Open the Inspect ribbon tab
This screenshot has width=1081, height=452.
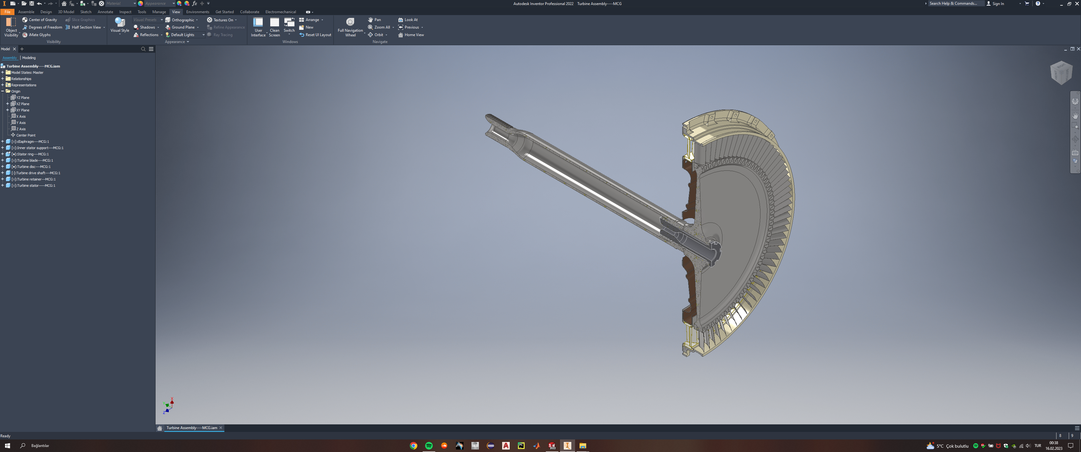[125, 12]
